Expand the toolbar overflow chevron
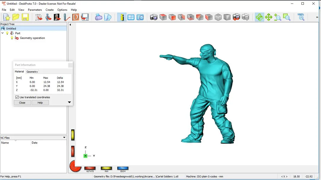Screen dimensions: 321x180 pos(317,17)
